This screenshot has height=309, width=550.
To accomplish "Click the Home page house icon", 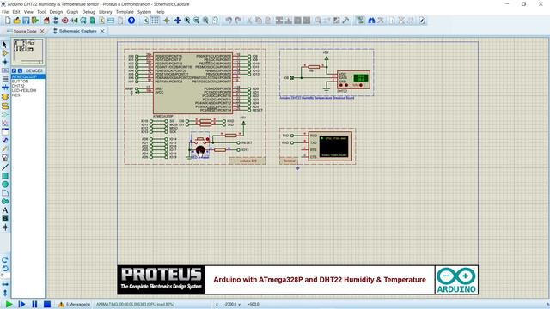I will [46, 21].
